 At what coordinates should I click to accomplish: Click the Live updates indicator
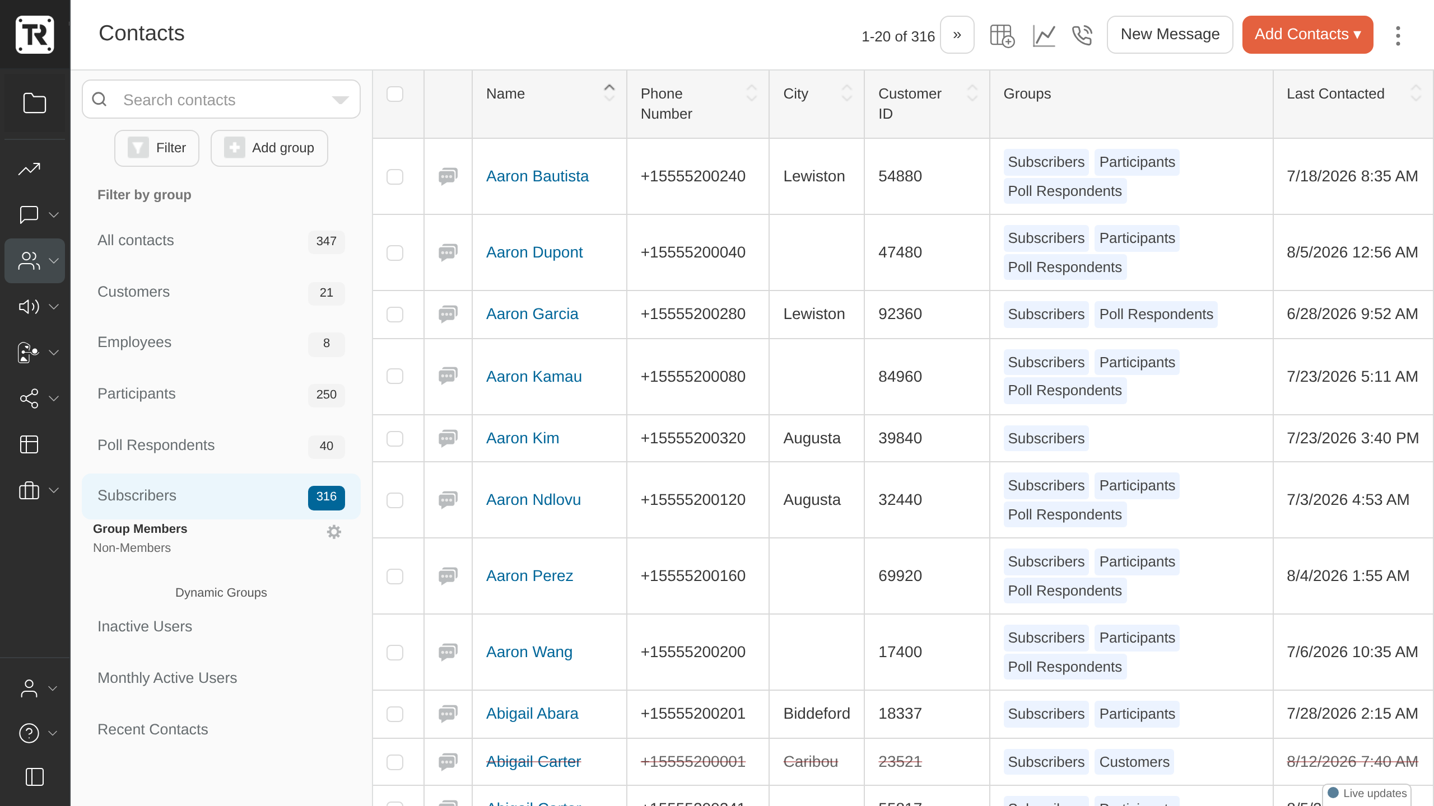point(1367,793)
